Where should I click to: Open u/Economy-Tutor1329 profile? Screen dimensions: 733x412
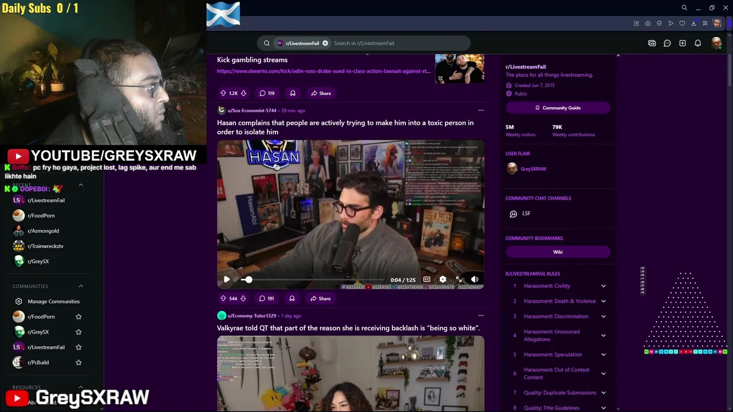(251, 315)
